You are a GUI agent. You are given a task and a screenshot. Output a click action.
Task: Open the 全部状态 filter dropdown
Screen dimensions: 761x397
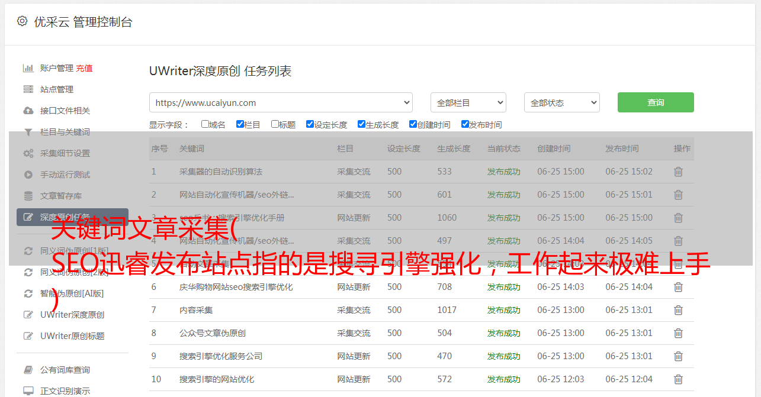pos(561,102)
